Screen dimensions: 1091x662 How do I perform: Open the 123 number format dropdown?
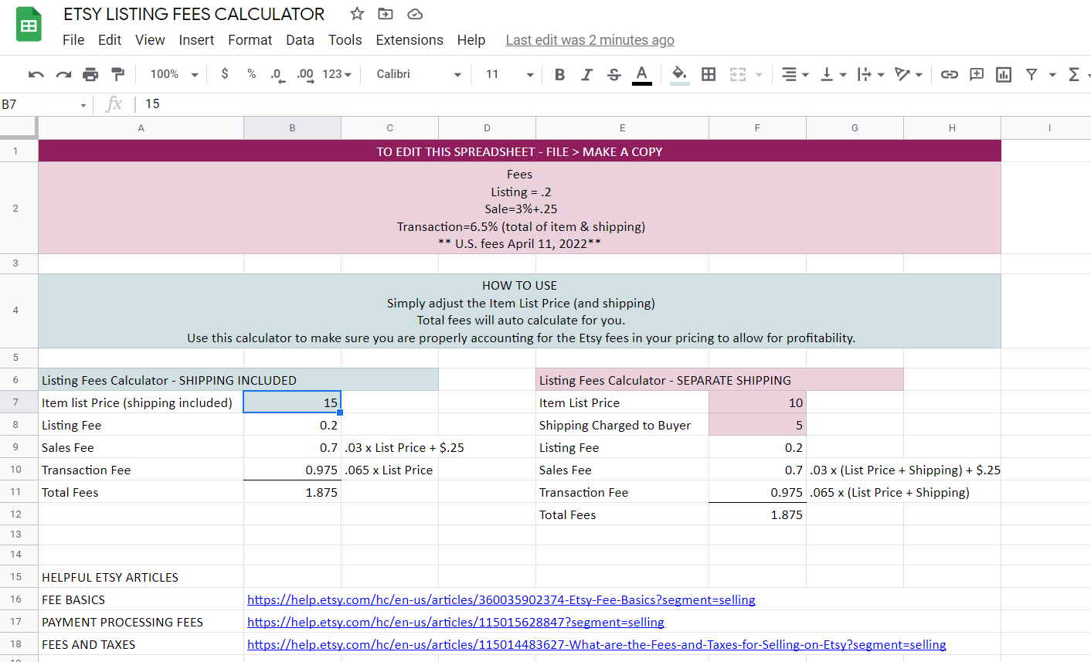tap(337, 74)
